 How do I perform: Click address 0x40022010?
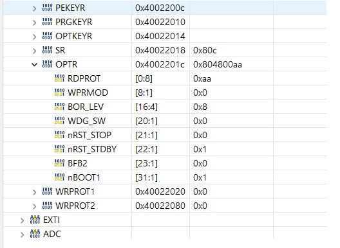tap(160, 22)
